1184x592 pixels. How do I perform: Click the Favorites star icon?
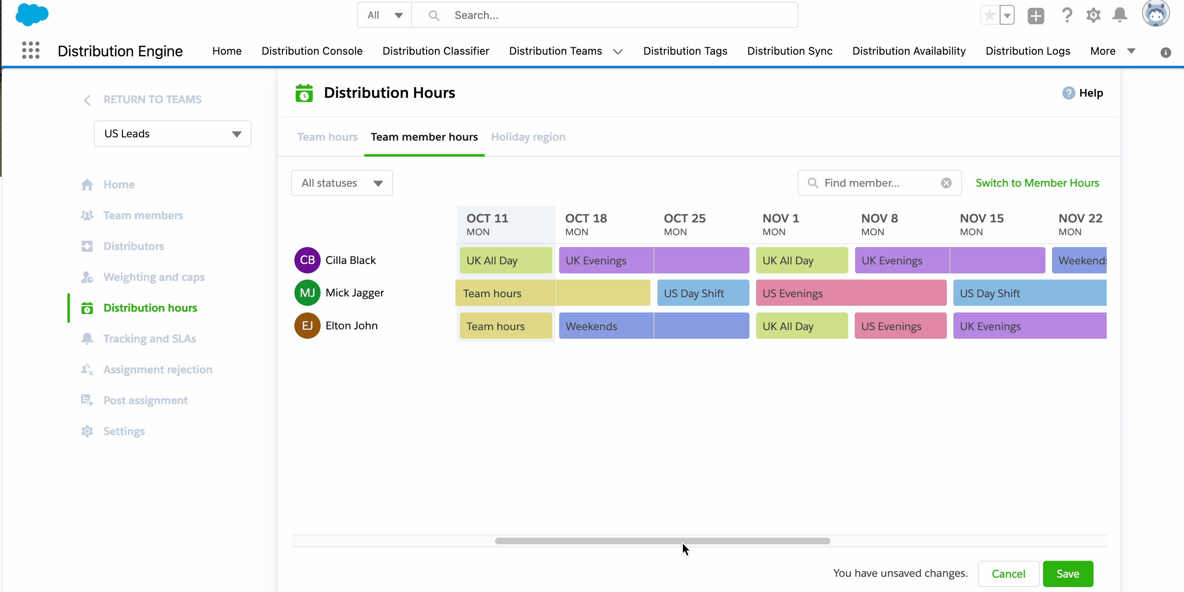coord(990,16)
